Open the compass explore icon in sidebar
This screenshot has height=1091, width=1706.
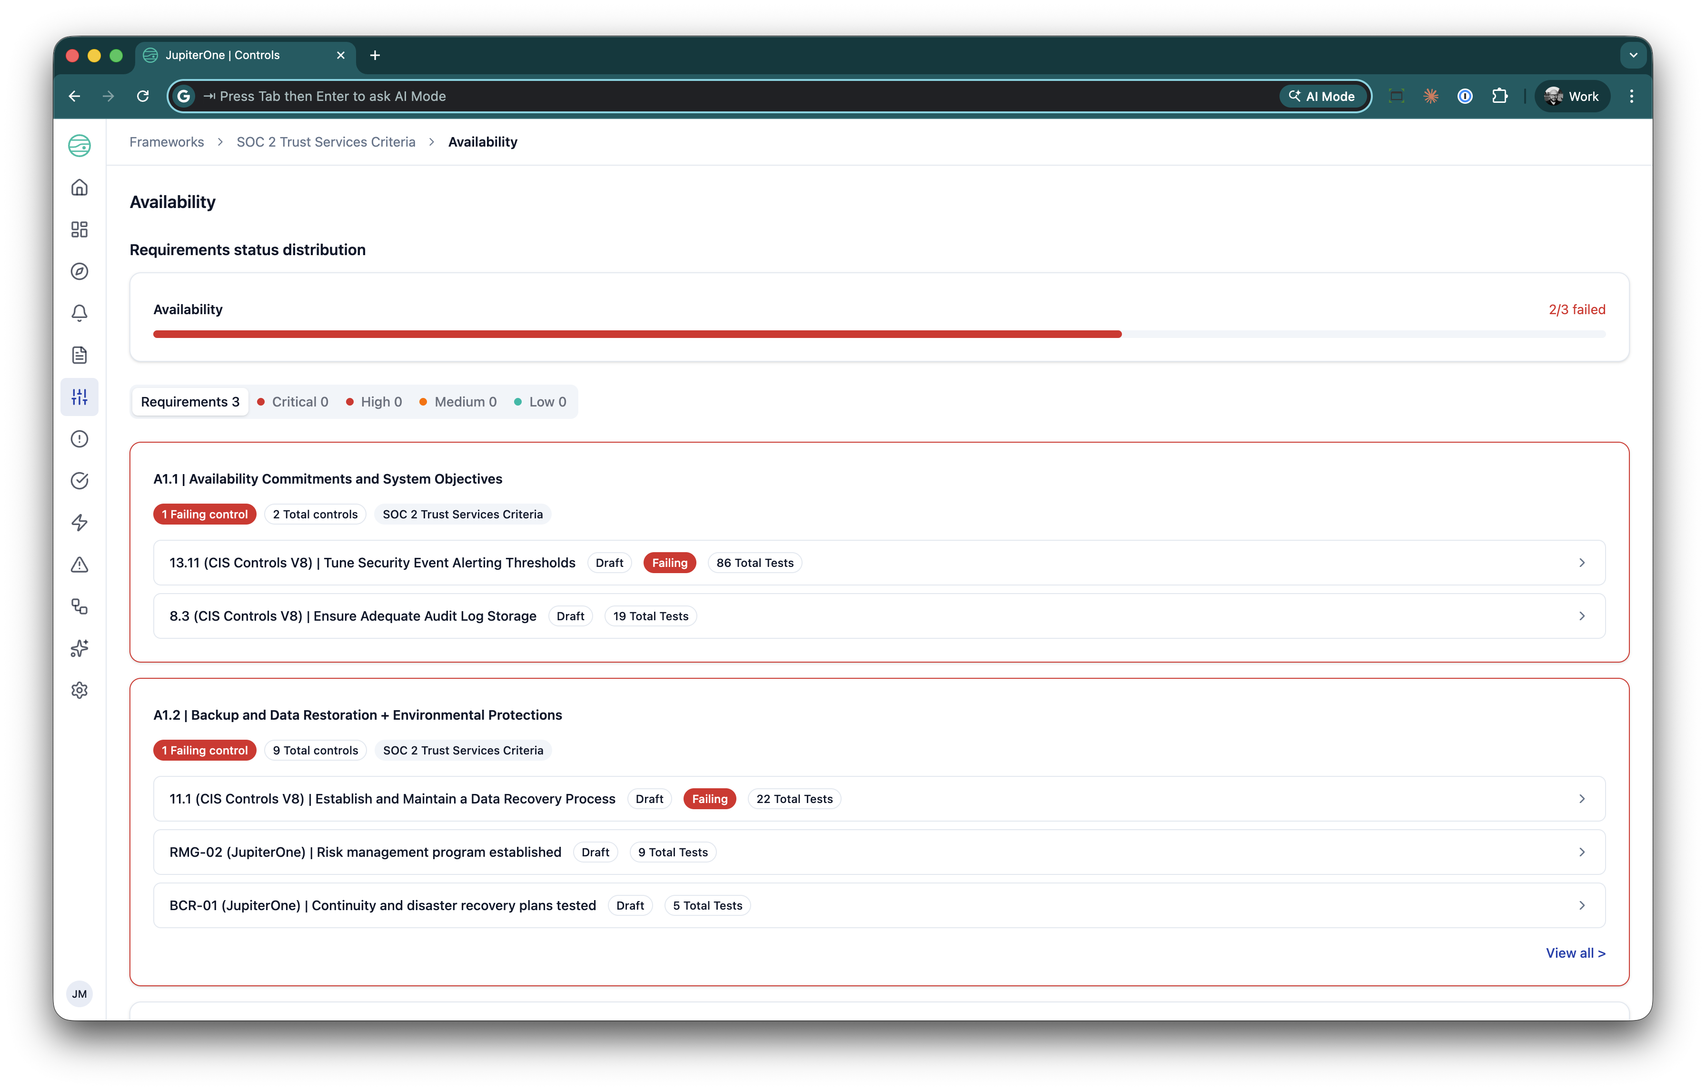(79, 271)
